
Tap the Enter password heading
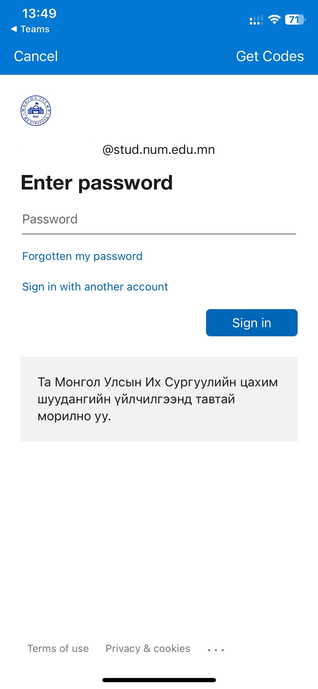click(x=97, y=183)
